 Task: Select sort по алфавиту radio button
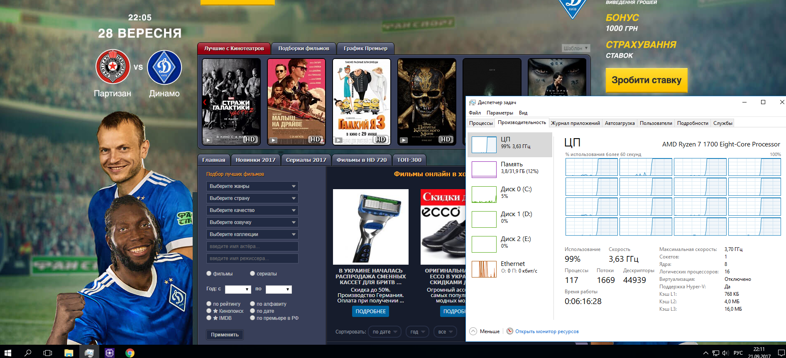pyautogui.click(x=252, y=304)
